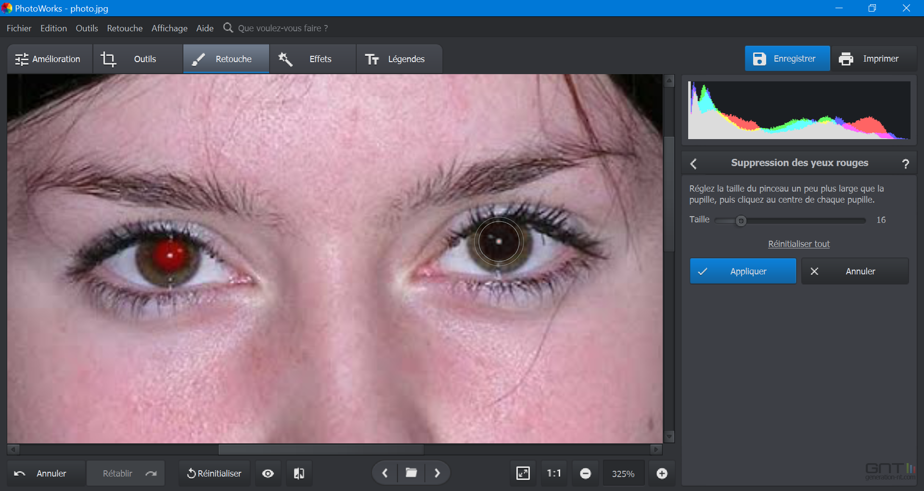Open the folder browser between navigation arrows

click(x=411, y=473)
